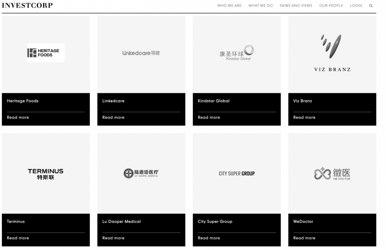
Task: Select the Viz Branz card title
Action: pyautogui.click(x=303, y=101)
